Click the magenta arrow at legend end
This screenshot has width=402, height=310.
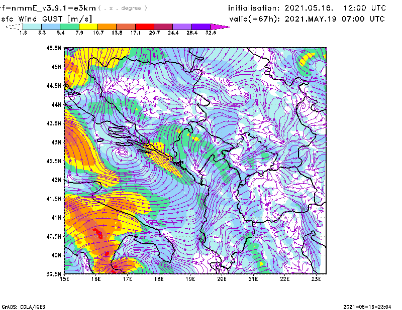click(220, 27)
